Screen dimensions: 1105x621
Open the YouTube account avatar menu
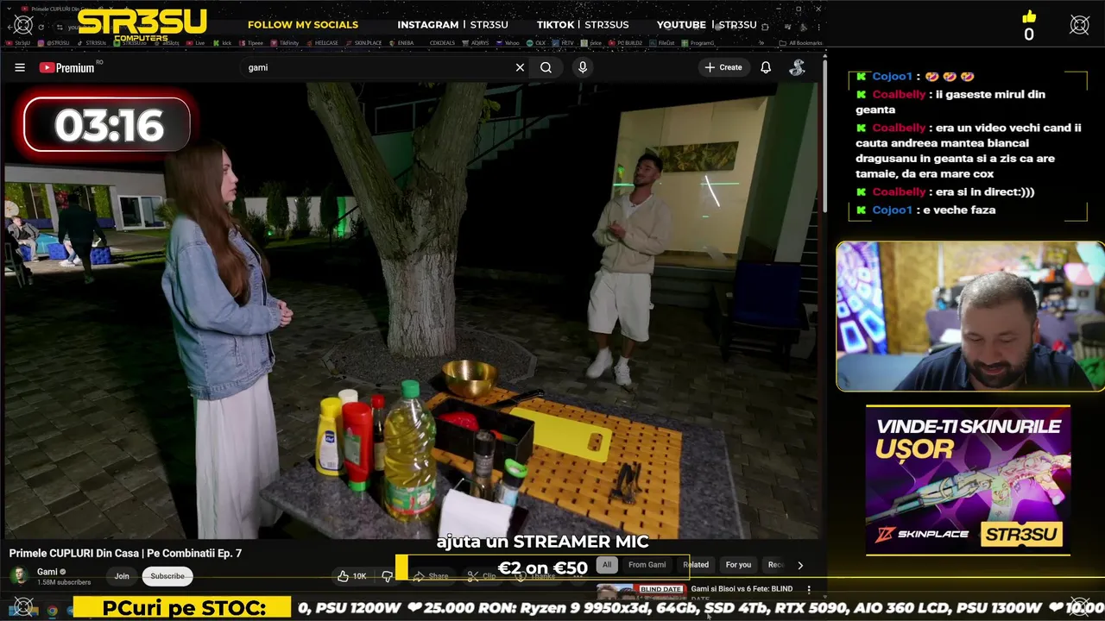(797, 67)
